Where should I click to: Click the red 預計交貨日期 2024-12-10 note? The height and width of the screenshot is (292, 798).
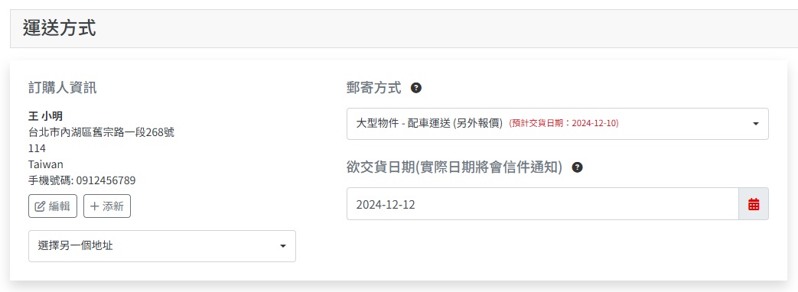(563, 123)
